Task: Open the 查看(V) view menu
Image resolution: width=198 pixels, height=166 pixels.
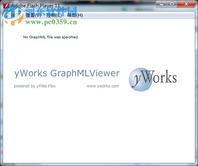Action: [x=33, y=15]
